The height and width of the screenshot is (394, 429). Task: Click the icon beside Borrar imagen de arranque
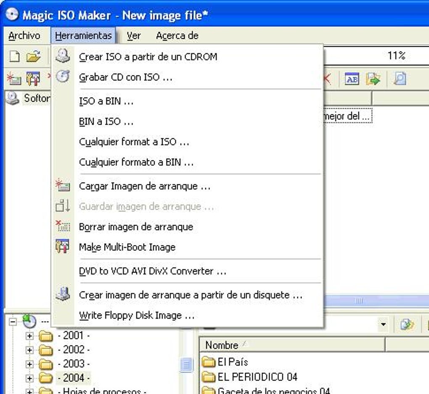coord(63,226)
